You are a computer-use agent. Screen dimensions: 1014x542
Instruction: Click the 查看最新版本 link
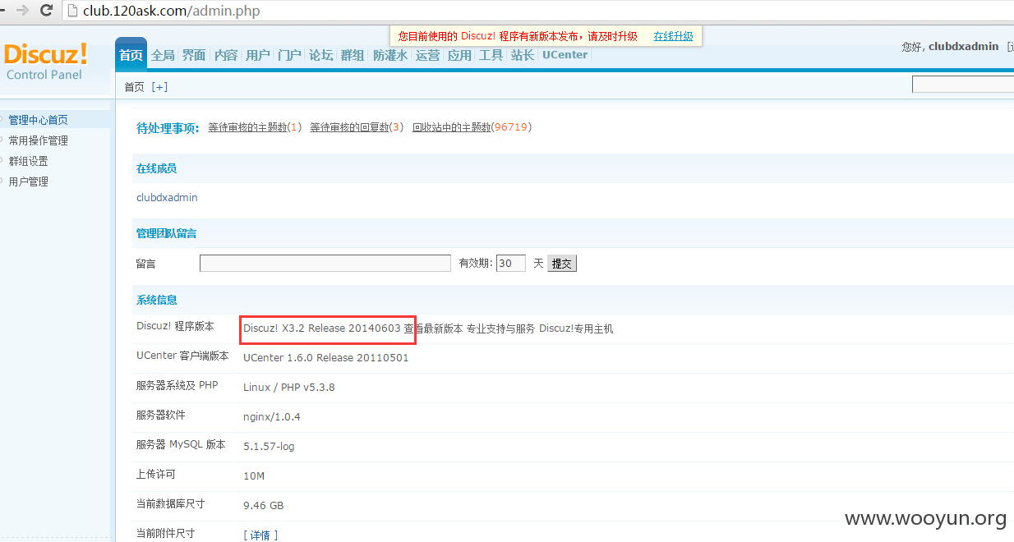click(x=433, y=328)
